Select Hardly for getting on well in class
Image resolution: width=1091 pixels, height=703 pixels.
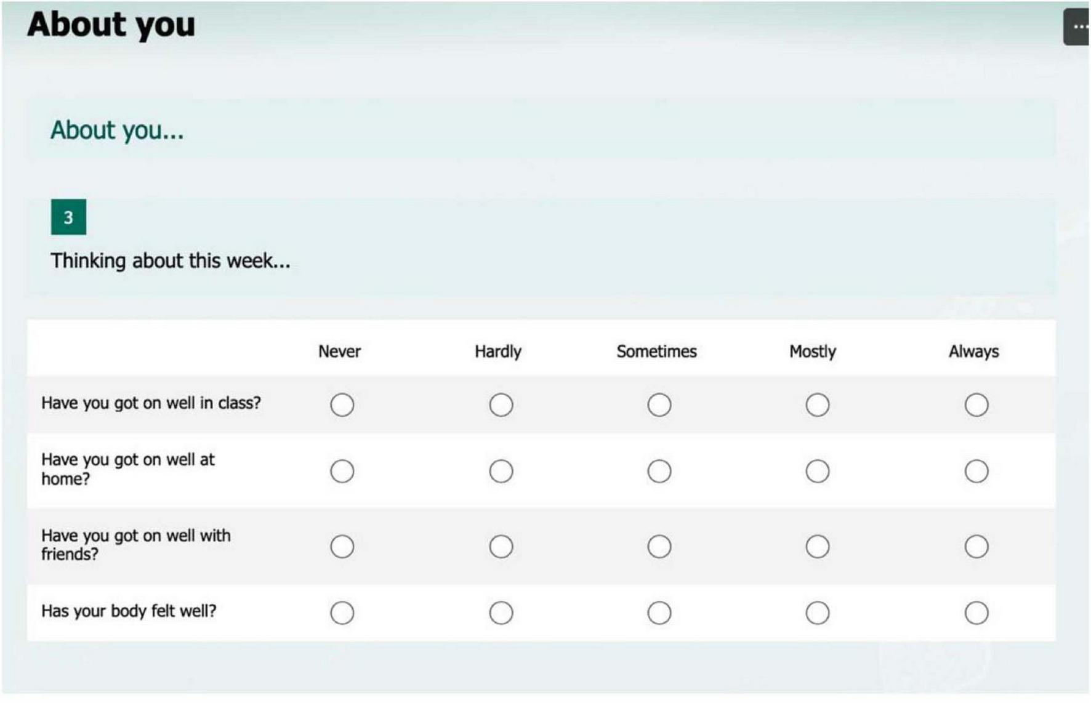501,404
